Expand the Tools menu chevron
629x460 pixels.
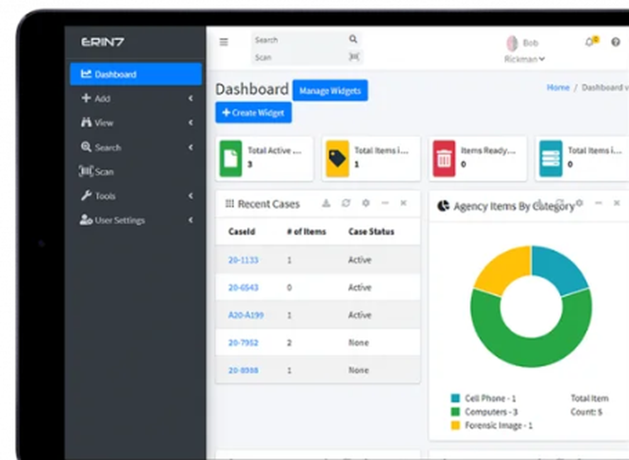click(191, 196)
